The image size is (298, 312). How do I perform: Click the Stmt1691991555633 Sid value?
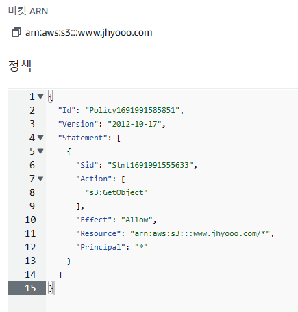tap(150, 165)
